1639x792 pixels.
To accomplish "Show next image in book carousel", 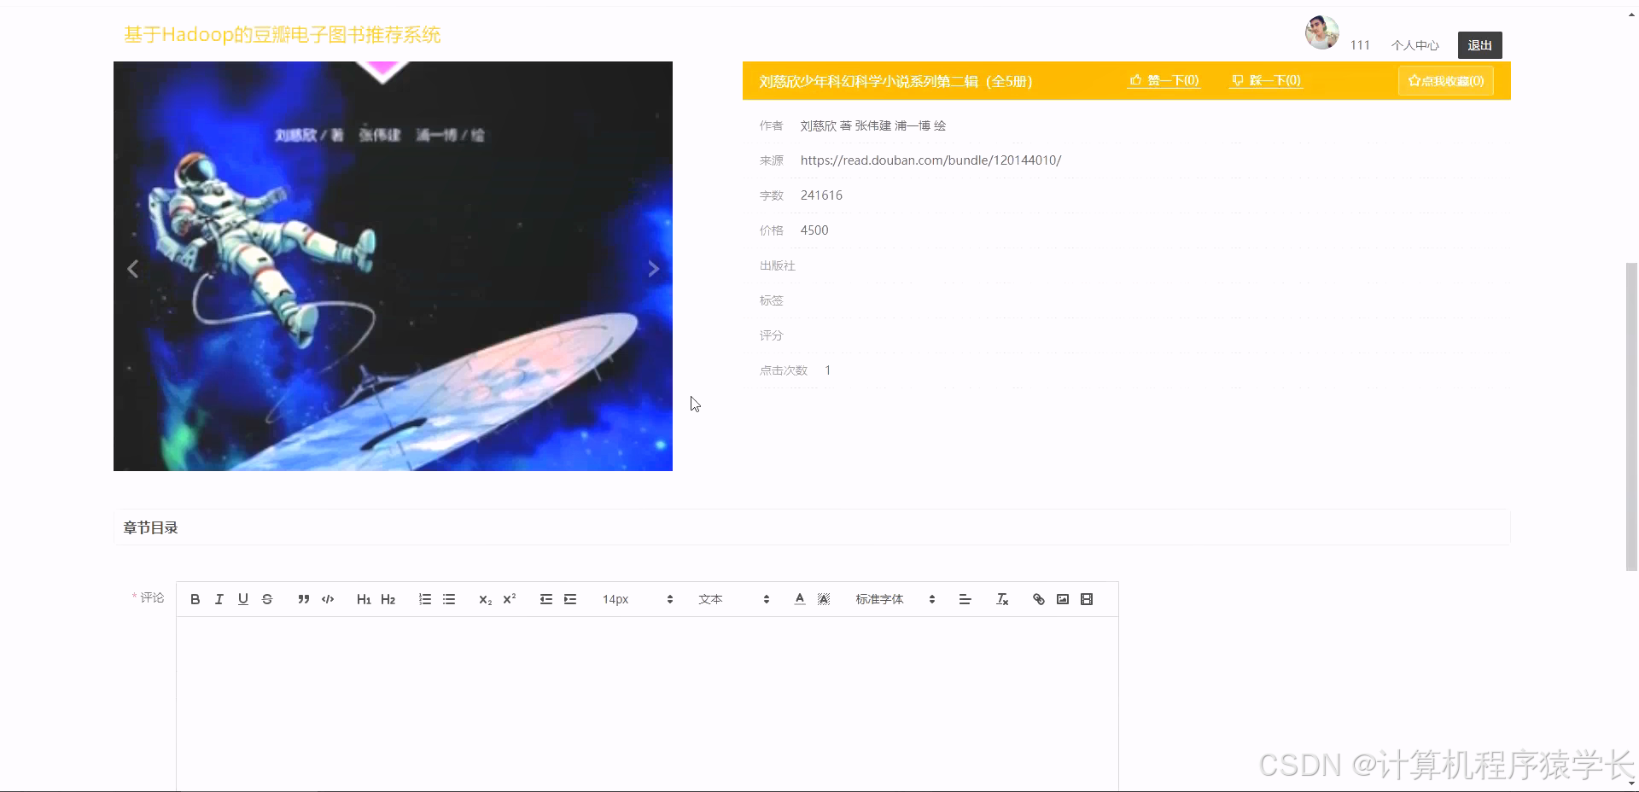I will click(653, 269).
